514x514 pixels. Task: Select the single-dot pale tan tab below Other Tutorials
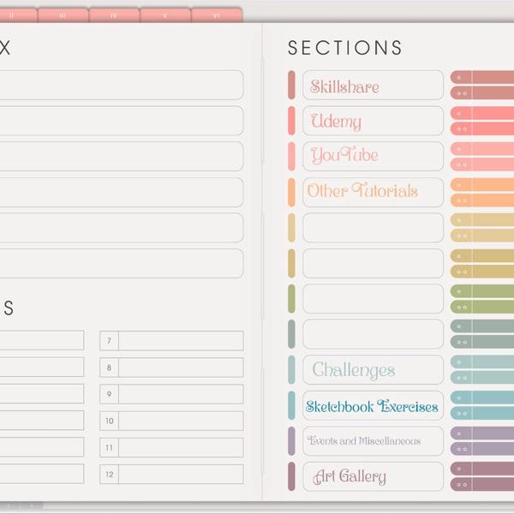click(x=482, y=220)
